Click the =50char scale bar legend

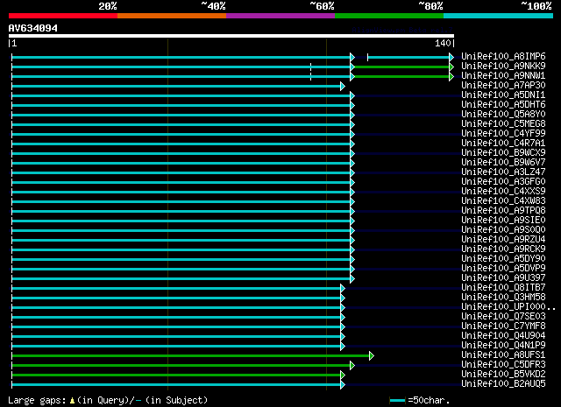click(419, 400)
